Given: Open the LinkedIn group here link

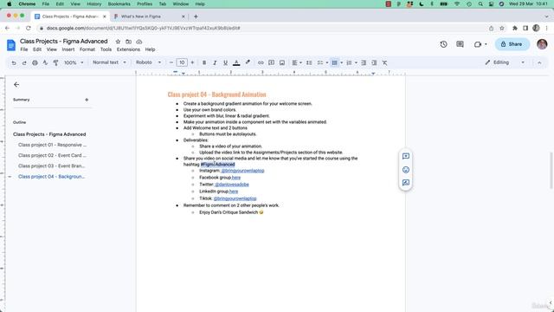Looking at the screenshot, I should point(234,192).
